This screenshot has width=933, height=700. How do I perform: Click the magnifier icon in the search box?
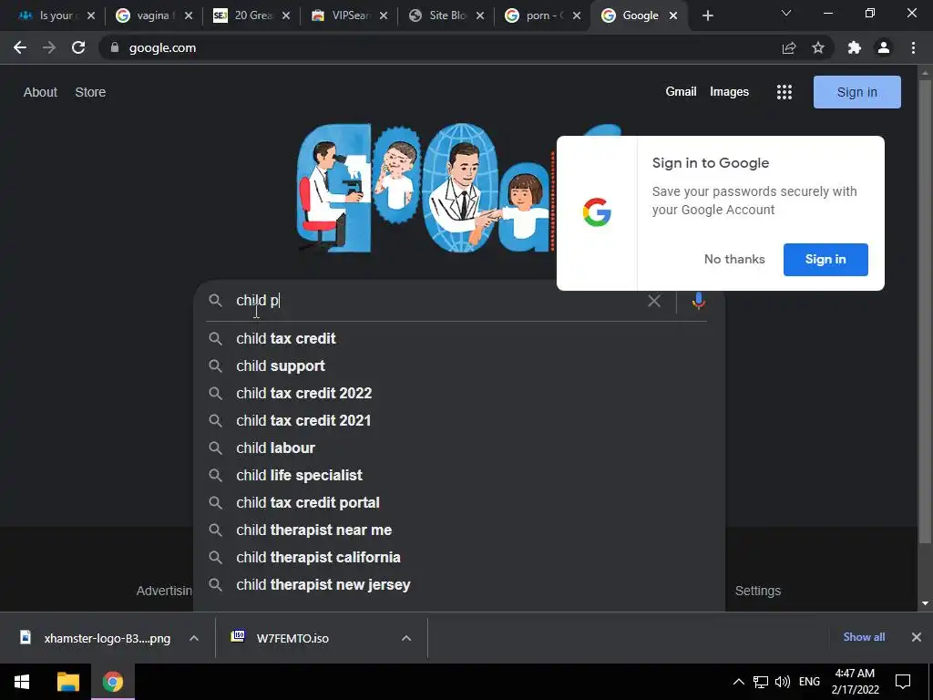point(215,301)
